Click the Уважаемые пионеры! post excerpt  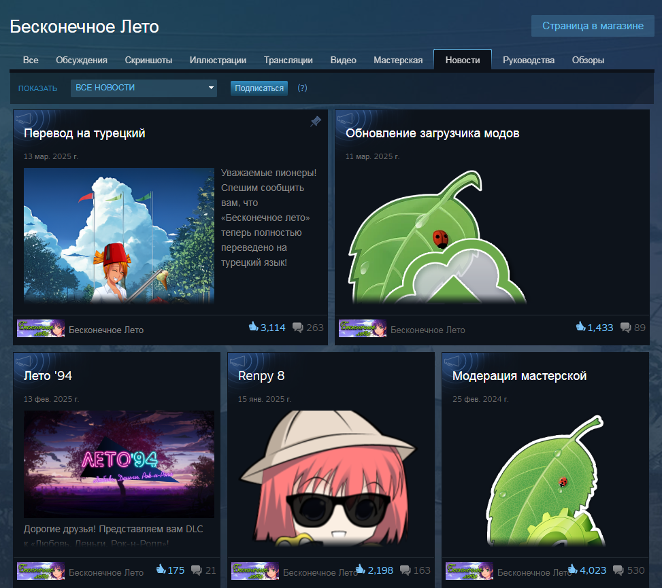point(269,218)
